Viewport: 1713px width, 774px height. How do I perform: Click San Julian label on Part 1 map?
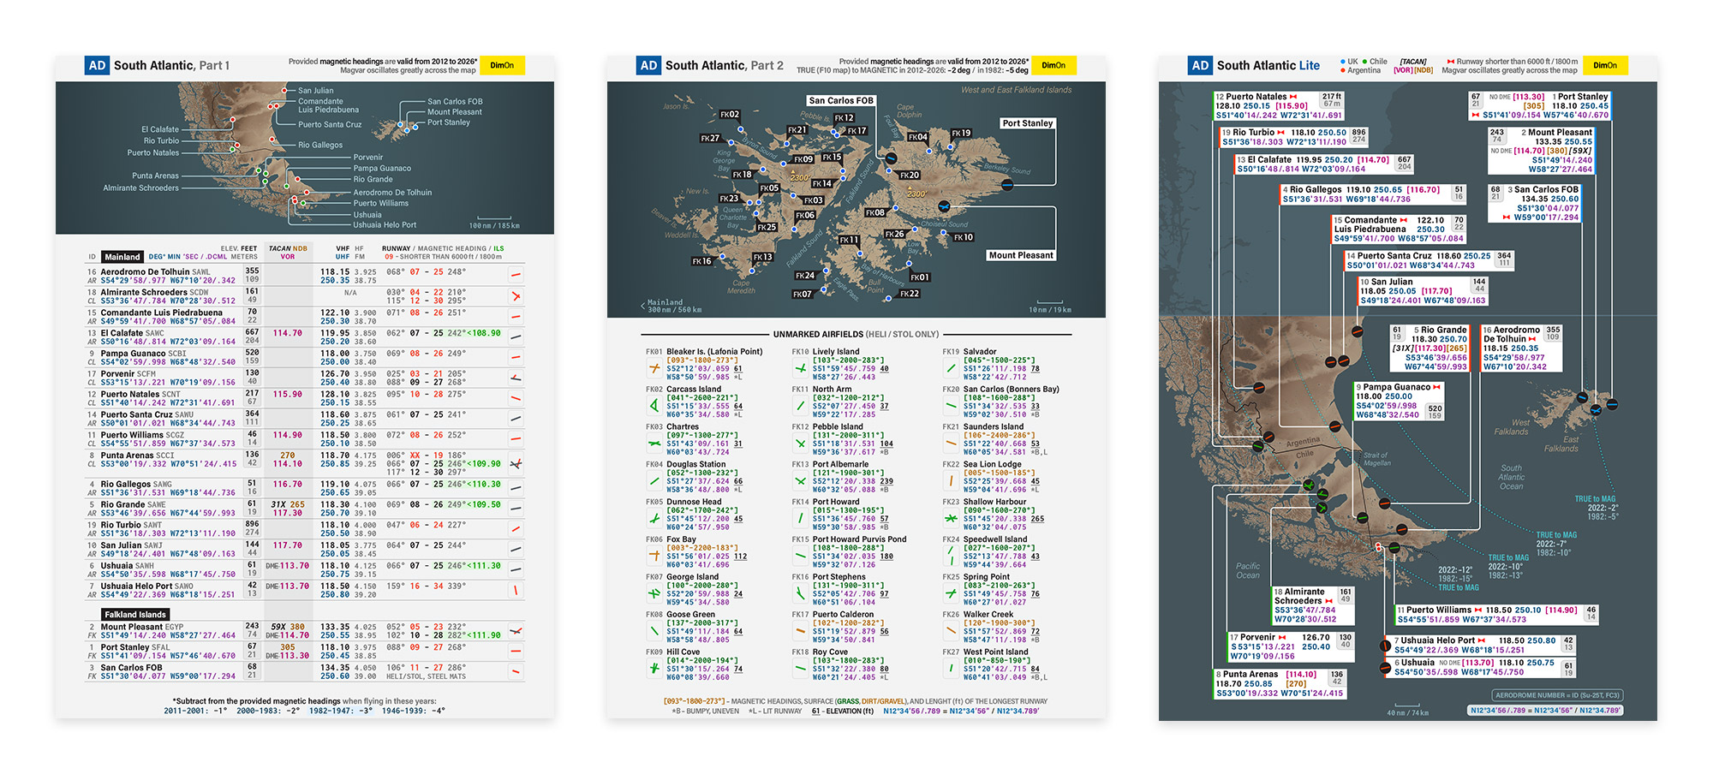[316, 90]
